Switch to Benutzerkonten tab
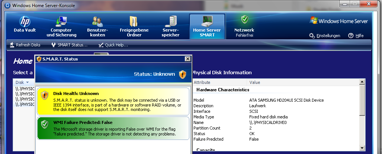382x154 pixels. 97,26
